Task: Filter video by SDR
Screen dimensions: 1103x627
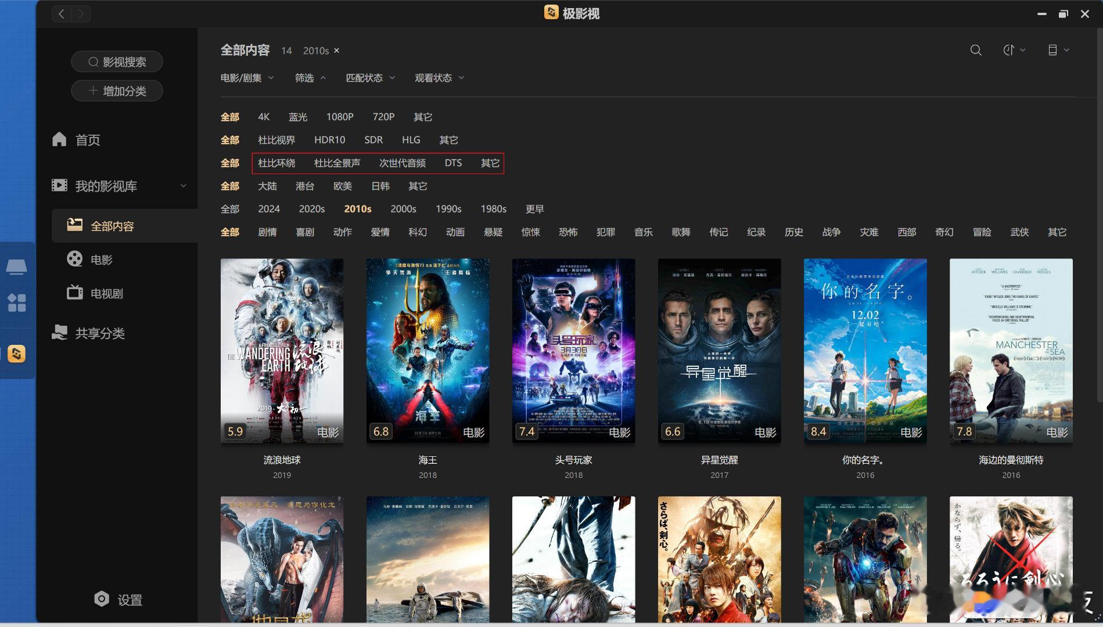Action: (x=373, y=140)
